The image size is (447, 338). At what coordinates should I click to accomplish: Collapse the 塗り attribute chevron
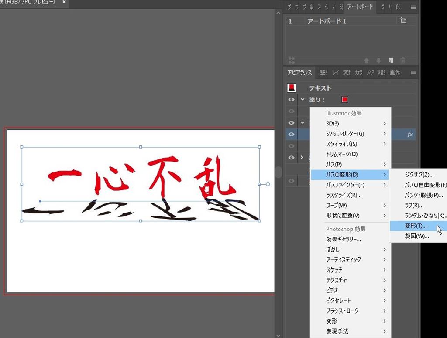point(302,100)
